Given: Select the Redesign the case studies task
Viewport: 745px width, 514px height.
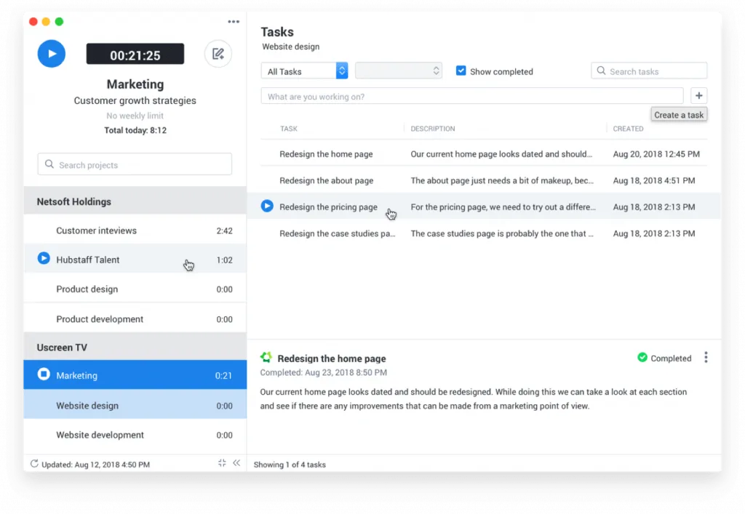Looking at the screenshot, I should 484,233.
